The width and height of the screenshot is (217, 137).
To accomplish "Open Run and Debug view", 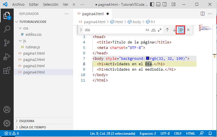I will click(x=7, y=57).
